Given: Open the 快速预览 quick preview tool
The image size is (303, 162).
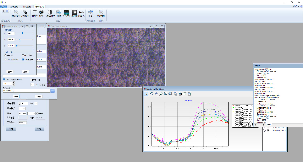Looking at the screenshot, I should (16, 12).
